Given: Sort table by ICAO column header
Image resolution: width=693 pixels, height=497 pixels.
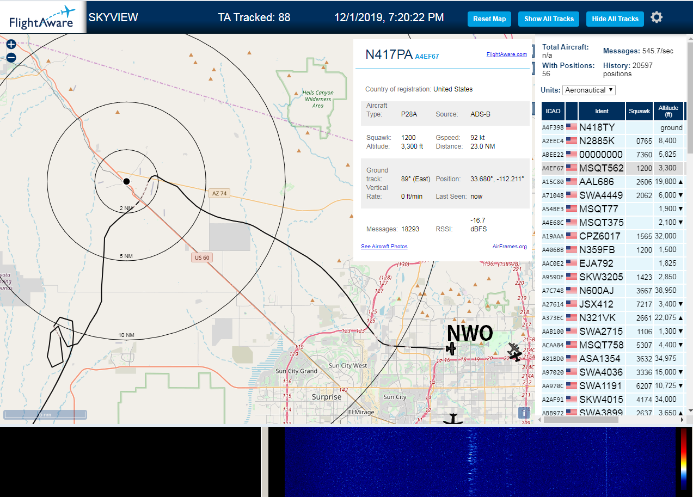Looking at the screenshot, I should [x=553, y=111].
